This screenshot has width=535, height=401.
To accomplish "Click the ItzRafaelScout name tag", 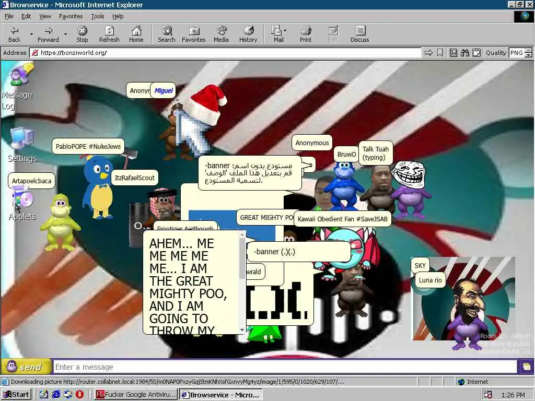I will 134,178.
